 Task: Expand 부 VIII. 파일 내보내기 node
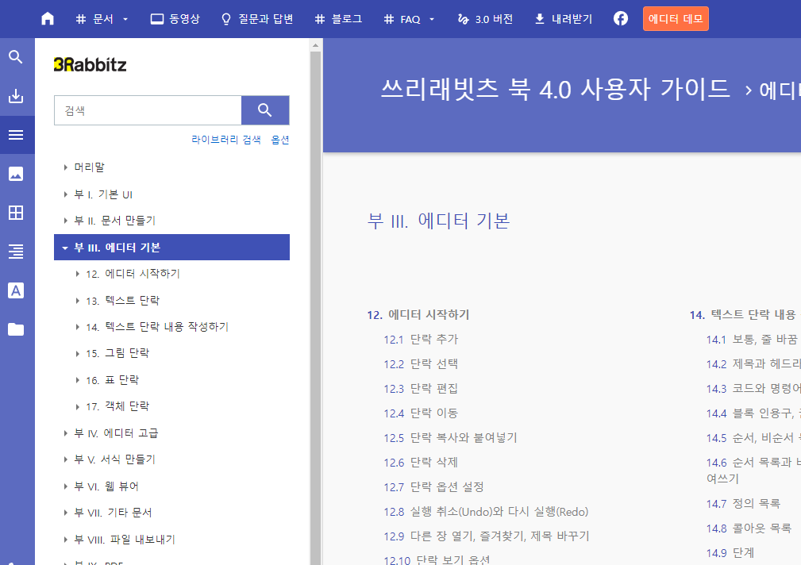click(x=65, y=540)
